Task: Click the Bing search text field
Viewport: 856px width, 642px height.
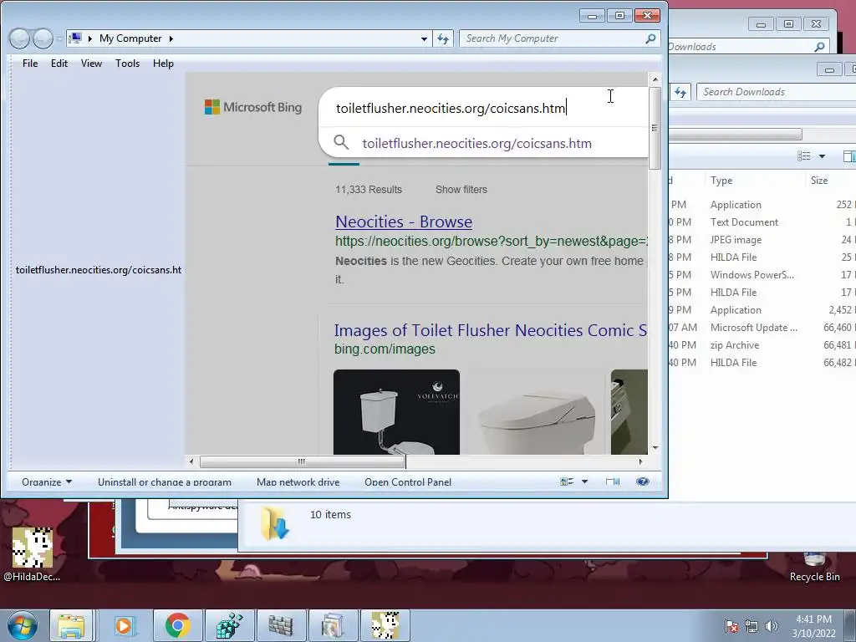Action: pyautogui.click(x=482, y=108)
